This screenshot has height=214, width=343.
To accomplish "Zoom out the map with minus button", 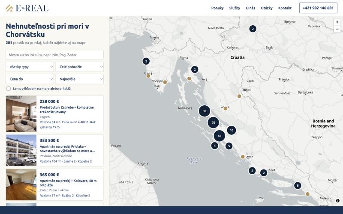I will point(337,29).
